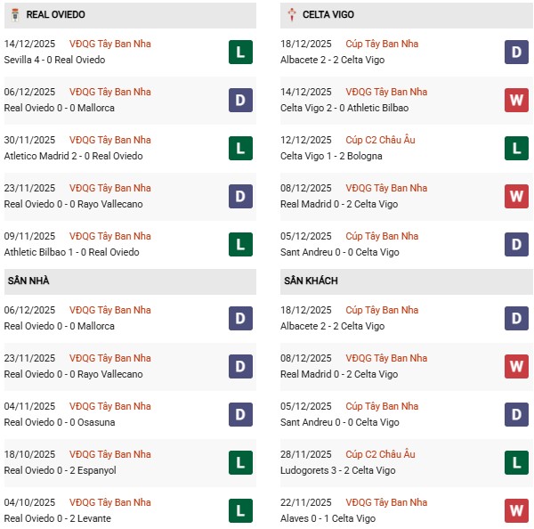Viewport: 534px width, 529px height.
Task: Click the L badge for Real Oviedo 0-2 Levante
Action: coord(239,511)
